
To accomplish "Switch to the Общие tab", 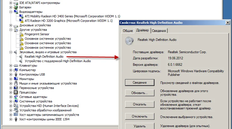I will (128, 31).
